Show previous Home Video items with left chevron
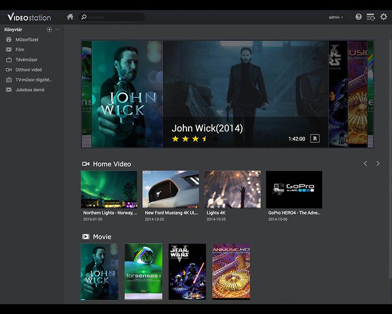 (x=365, y=163)
